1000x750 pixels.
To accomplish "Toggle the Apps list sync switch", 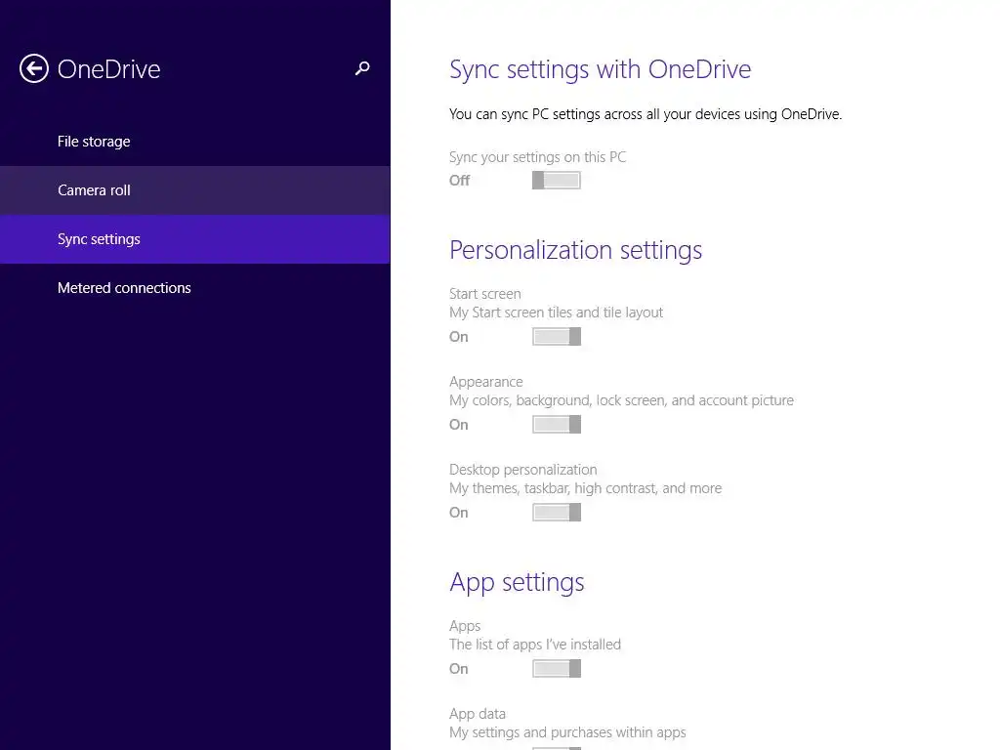I will click(x=556, y=668).
